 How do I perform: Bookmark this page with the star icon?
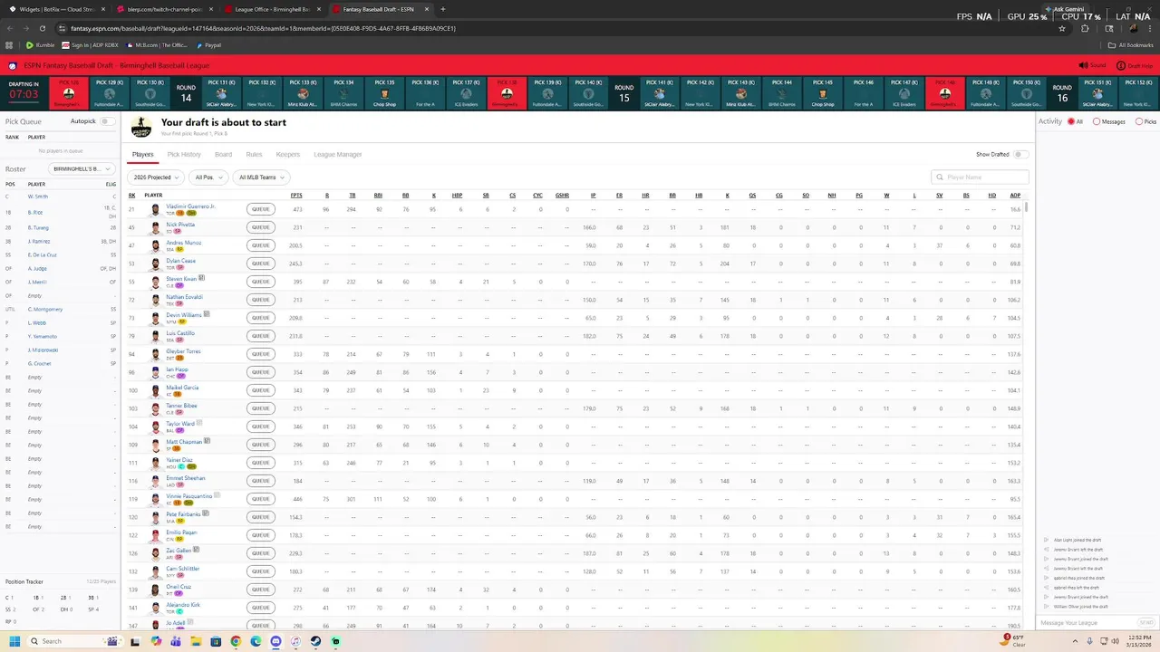point(1061,28)
